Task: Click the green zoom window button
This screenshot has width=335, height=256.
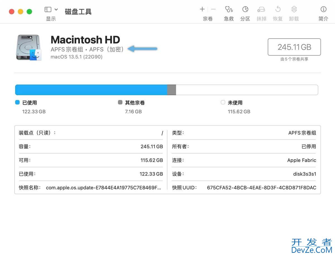Action: point(29,12)
